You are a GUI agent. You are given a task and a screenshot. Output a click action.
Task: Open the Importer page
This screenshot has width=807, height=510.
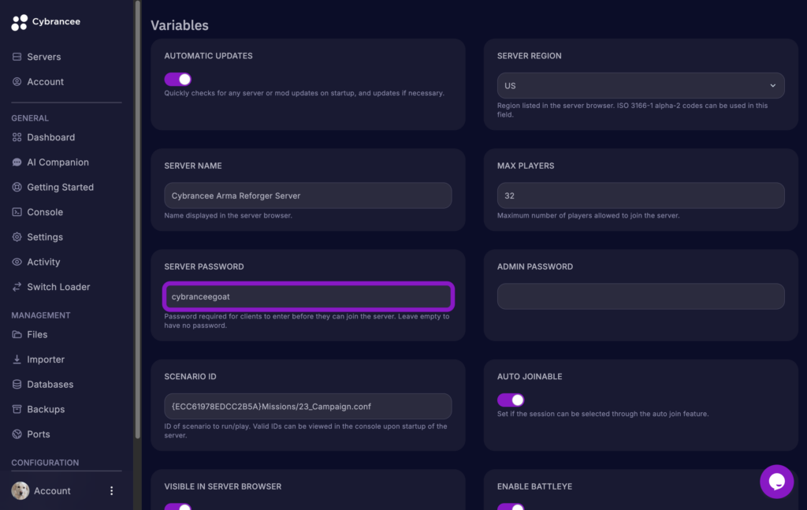pyautogui.click(x=46, y=359)
